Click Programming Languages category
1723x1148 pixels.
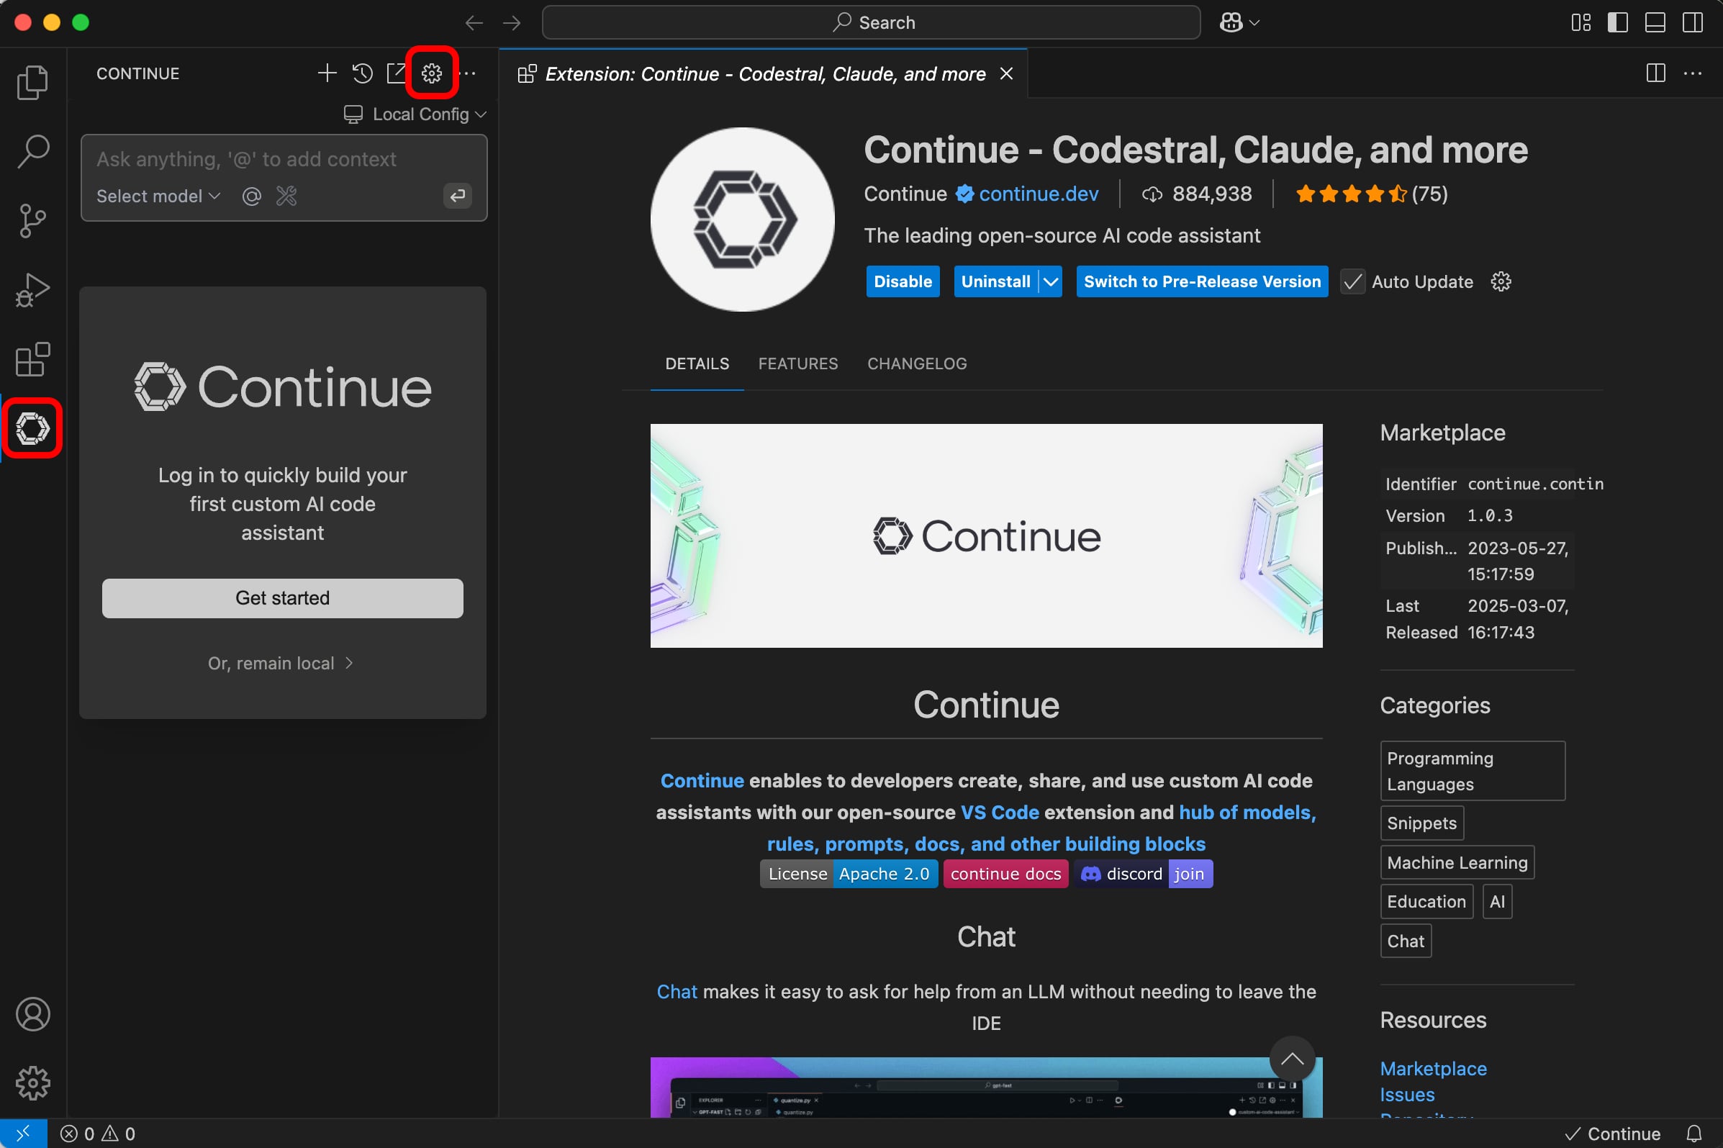1472,771
